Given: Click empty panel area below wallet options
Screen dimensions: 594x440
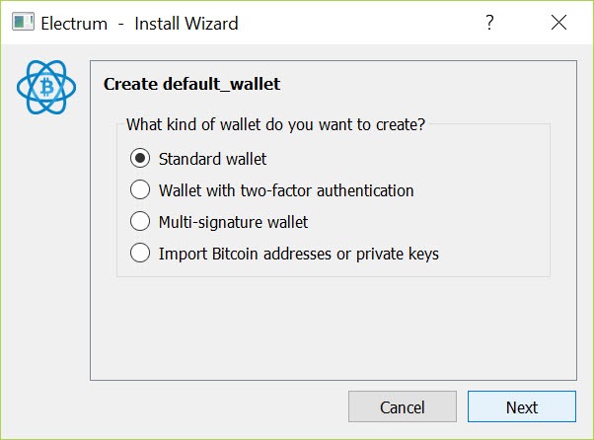Looking at the screenshot, I should (334, 328).
